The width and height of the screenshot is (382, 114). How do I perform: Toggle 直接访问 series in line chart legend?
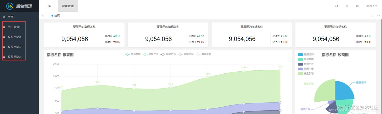click(186, 54)
